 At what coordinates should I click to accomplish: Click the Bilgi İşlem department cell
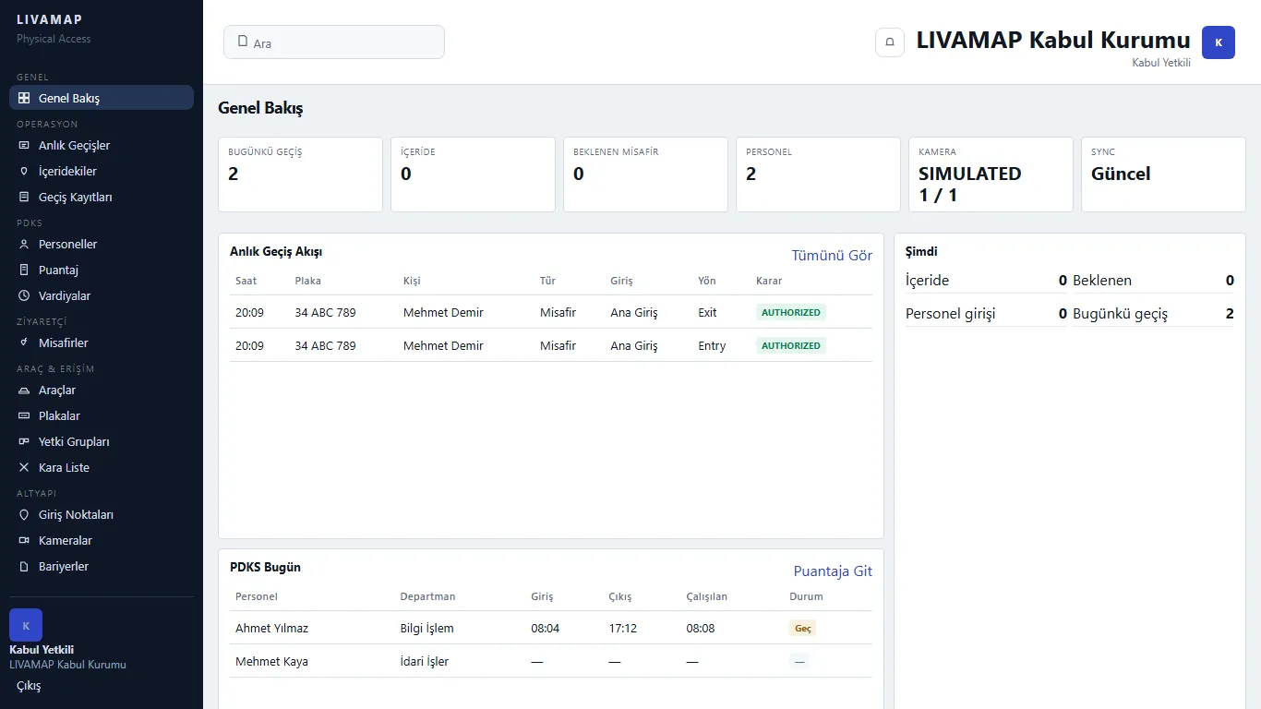pyautogui.click(x=427, y=628)
